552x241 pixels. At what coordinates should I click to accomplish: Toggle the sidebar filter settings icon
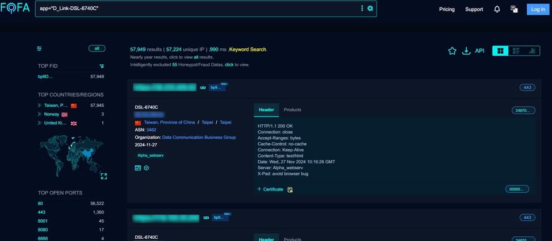pos(40,48)
